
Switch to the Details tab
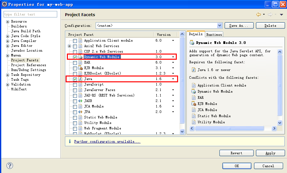coord(196,34)
